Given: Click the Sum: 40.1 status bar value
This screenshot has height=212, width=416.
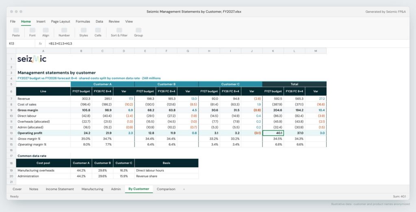Looking at the screenshot, I should 399,197.
